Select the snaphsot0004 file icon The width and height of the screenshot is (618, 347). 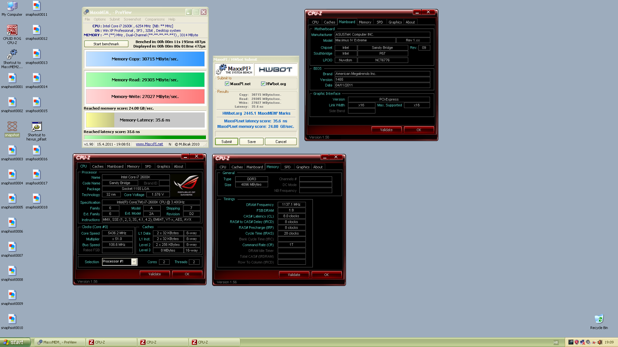click(x=12, y=178)
